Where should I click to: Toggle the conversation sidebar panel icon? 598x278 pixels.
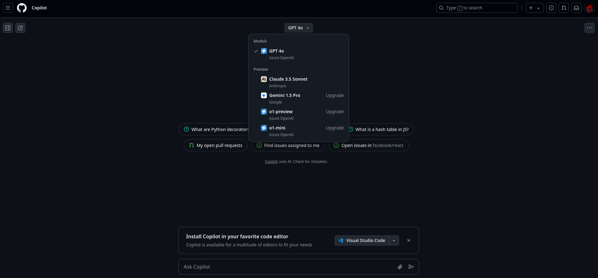pyautogui.click(x=8, y=28)
